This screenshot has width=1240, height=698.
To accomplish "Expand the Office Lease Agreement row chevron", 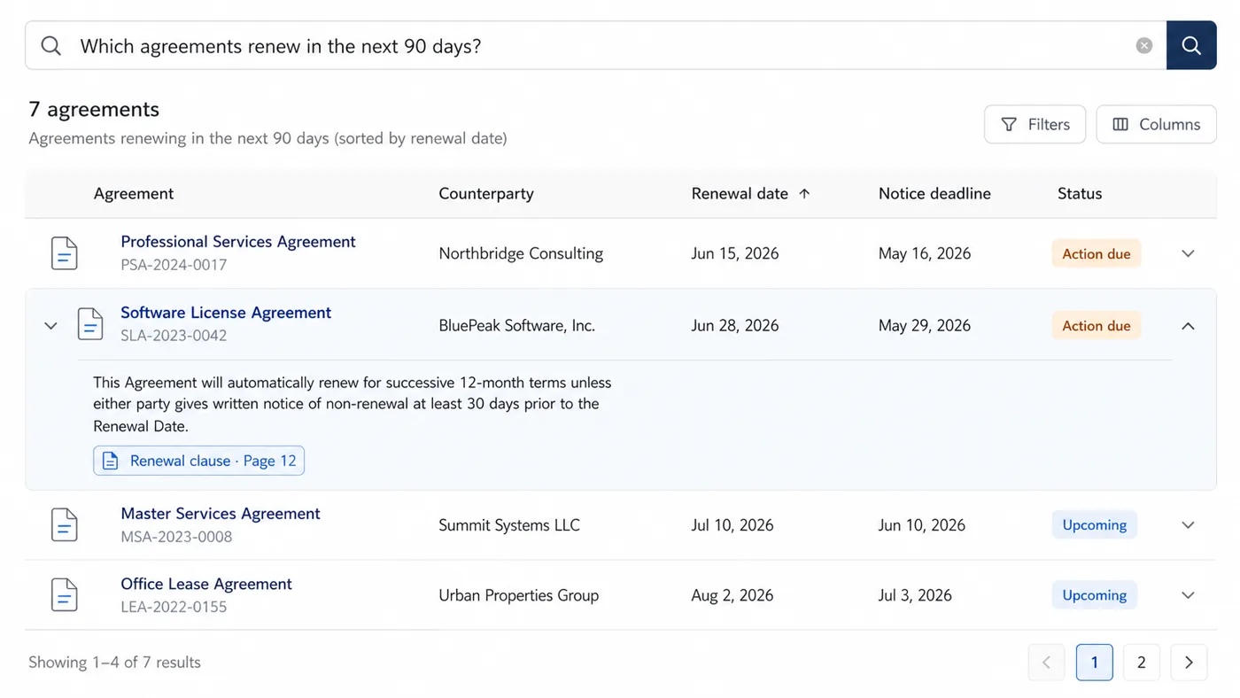I will [1189, 595].
